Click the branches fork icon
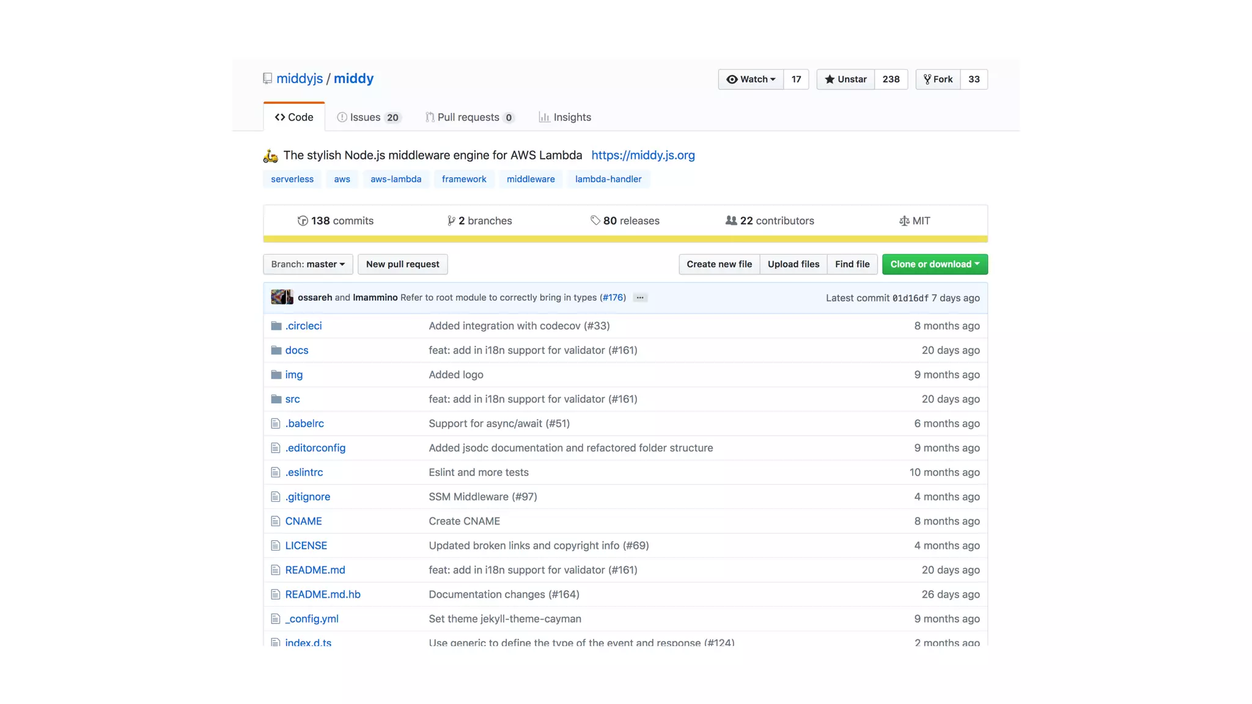 [451, 221]
